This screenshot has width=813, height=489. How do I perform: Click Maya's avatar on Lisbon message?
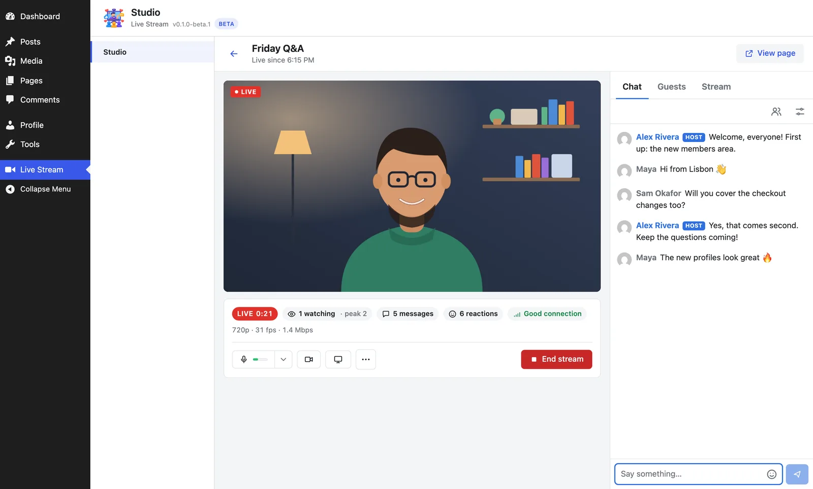(x=624, y=171)
